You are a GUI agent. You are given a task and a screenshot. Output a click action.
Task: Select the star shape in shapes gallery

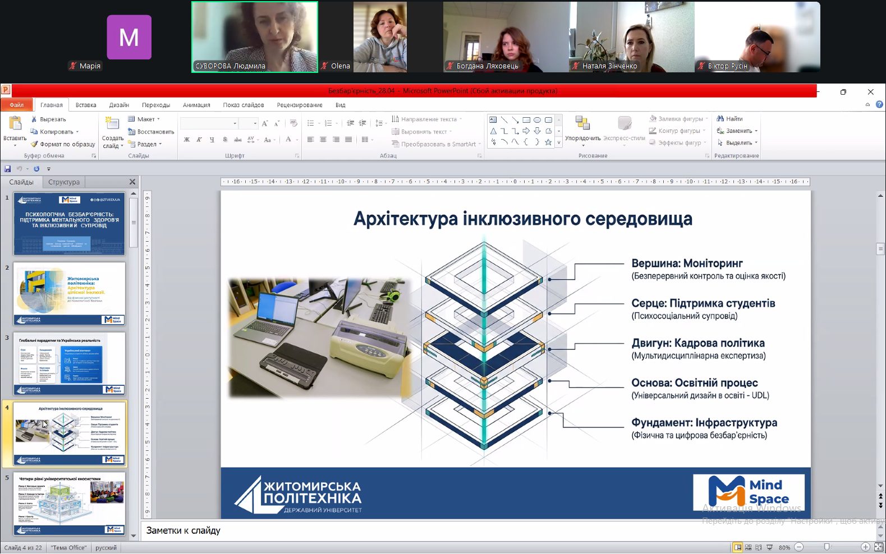pos(548,142)
